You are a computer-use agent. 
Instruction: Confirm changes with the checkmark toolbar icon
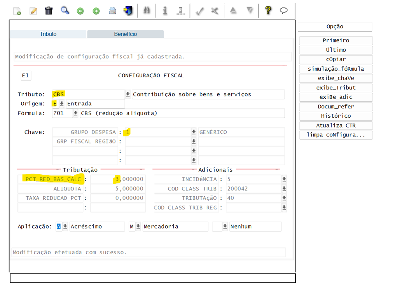[x=199, y=10]
